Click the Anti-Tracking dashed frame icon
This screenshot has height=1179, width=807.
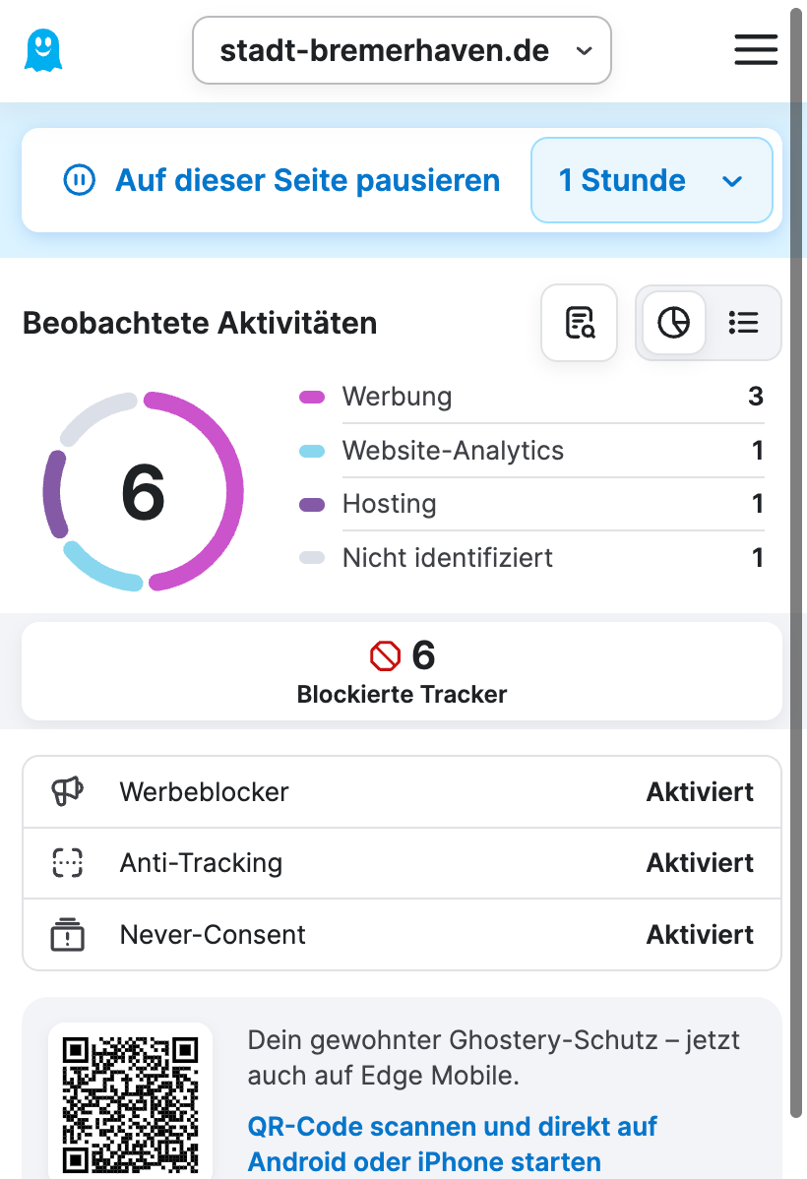[x=67, y=863]
